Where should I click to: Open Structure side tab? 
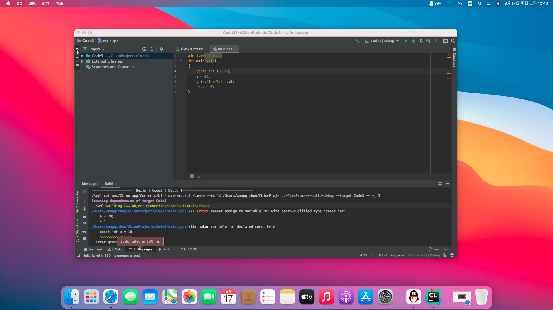77,230
